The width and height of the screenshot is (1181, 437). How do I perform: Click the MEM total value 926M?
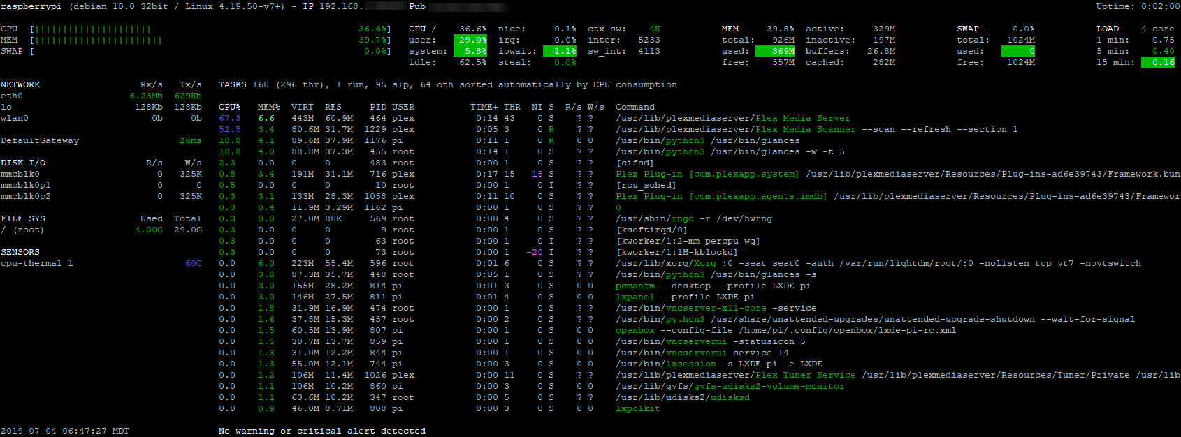783,40
